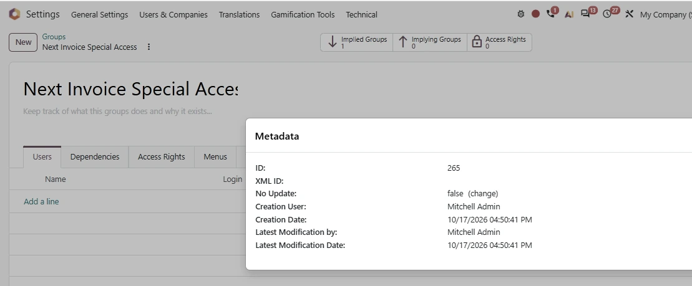Click the Access Rights lock icon
The image size is (692, 286).
pyautogui.click(x=477, y=42)
